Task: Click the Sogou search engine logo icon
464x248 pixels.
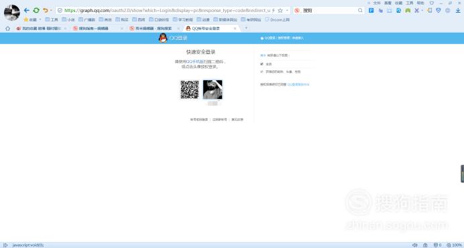Action: coord(297,10)
